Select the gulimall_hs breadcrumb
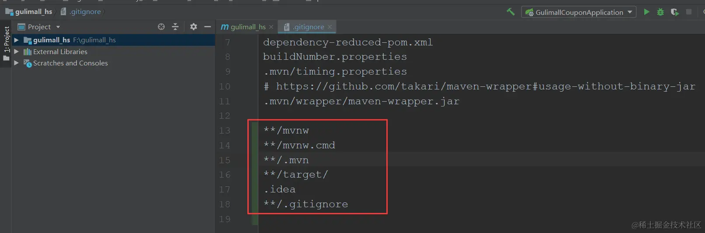 pyautogui.click(x=29, y=12)
